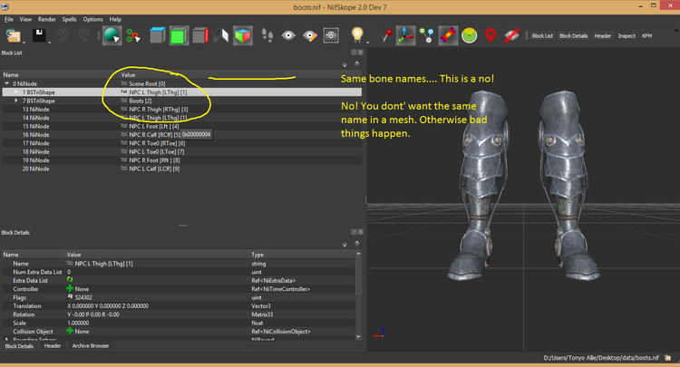Switch to the Archive Browser tab
The image size is (680, 367).
click(x=91, y=346)
